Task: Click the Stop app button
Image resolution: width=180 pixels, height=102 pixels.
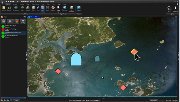Action: click(x=17, y=21)
